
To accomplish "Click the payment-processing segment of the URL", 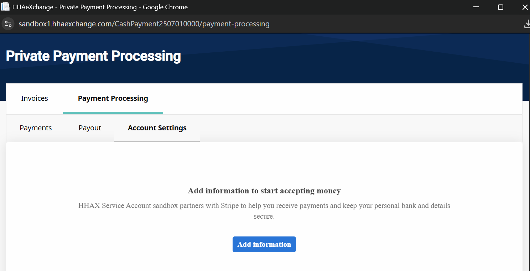I will click(236, 24).
